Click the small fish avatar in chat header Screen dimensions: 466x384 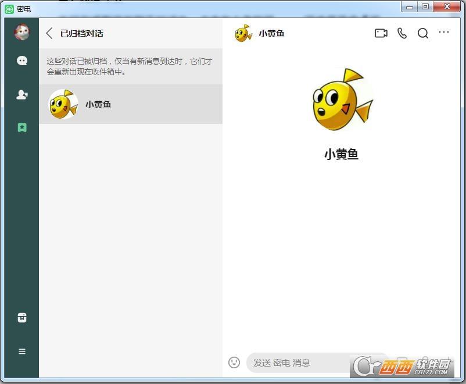(243, 33)
